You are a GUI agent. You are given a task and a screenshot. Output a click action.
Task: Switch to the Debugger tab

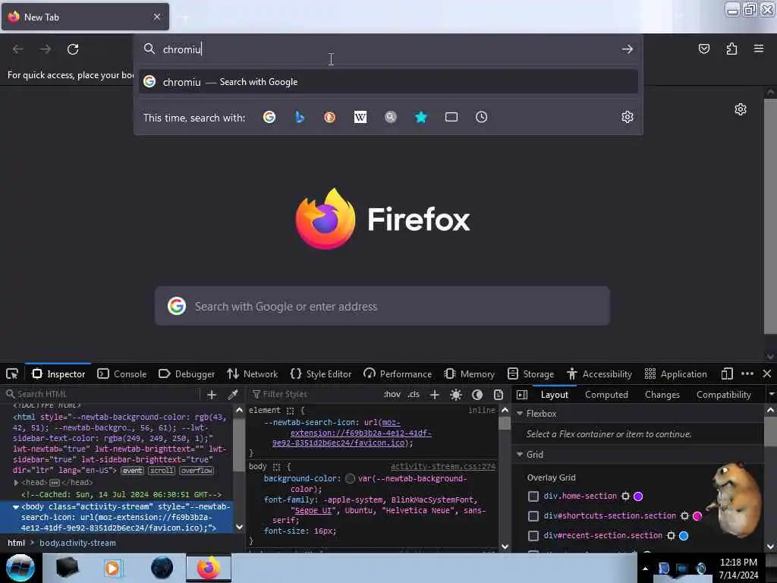point(187,373)
